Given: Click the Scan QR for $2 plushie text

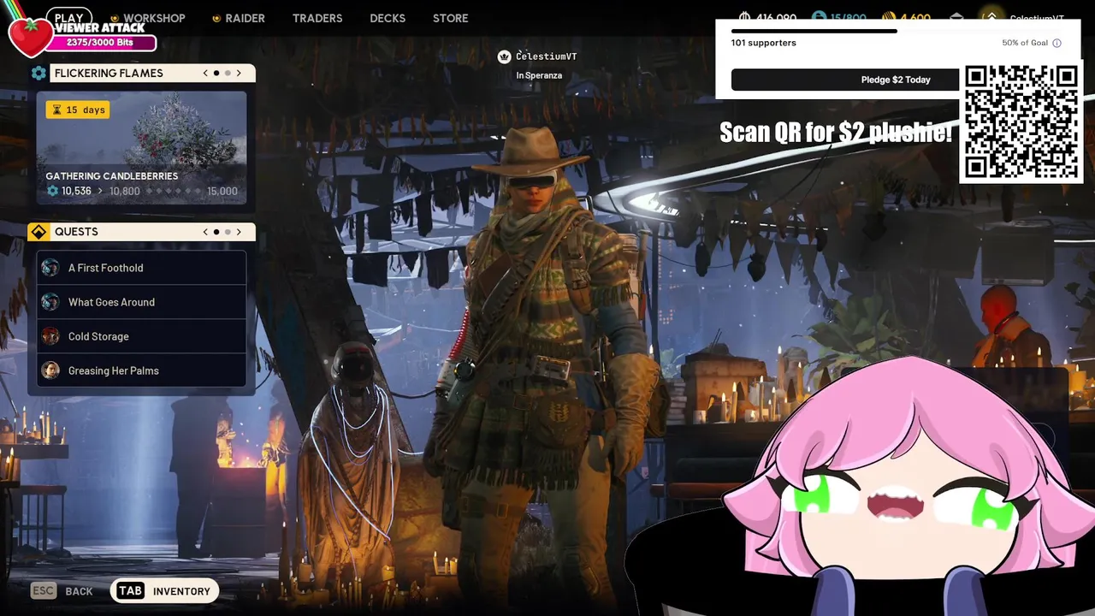Looking at the screenshot, I should 836,133.
